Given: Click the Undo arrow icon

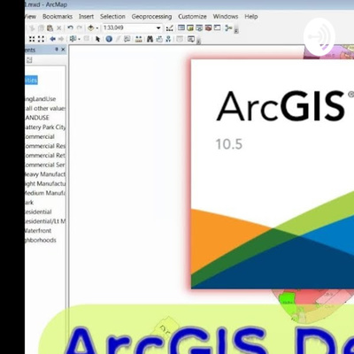Looking at the screenshot, I should [x=70, y=27].
